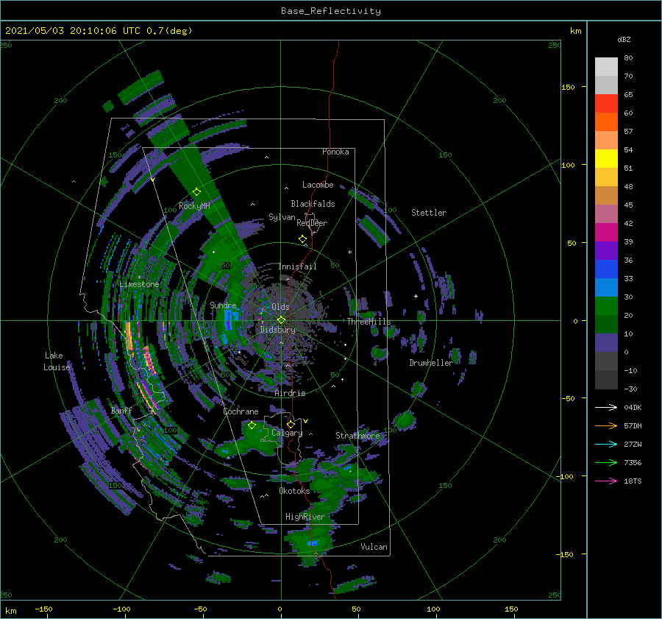This screenshot has height=619, width=662.
Task: Click the Sundre city label
Action: click(223, 305)
